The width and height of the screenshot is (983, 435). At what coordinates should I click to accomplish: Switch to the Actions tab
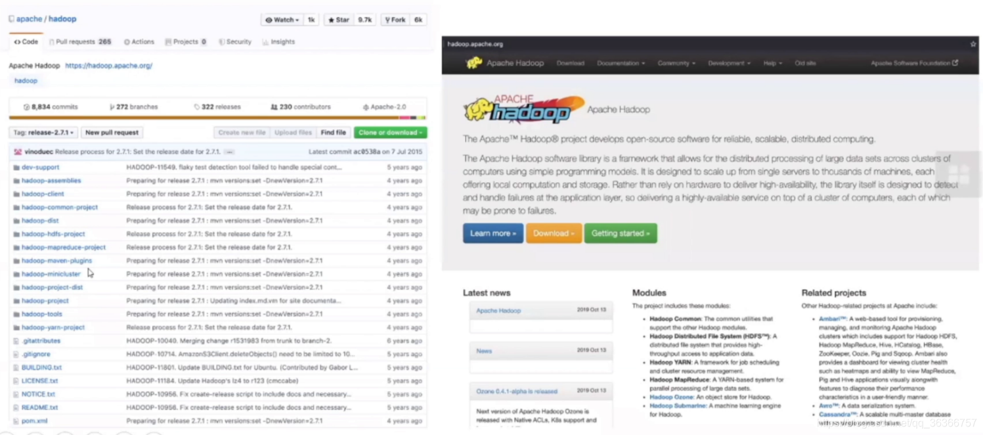(x=139, y=41)
